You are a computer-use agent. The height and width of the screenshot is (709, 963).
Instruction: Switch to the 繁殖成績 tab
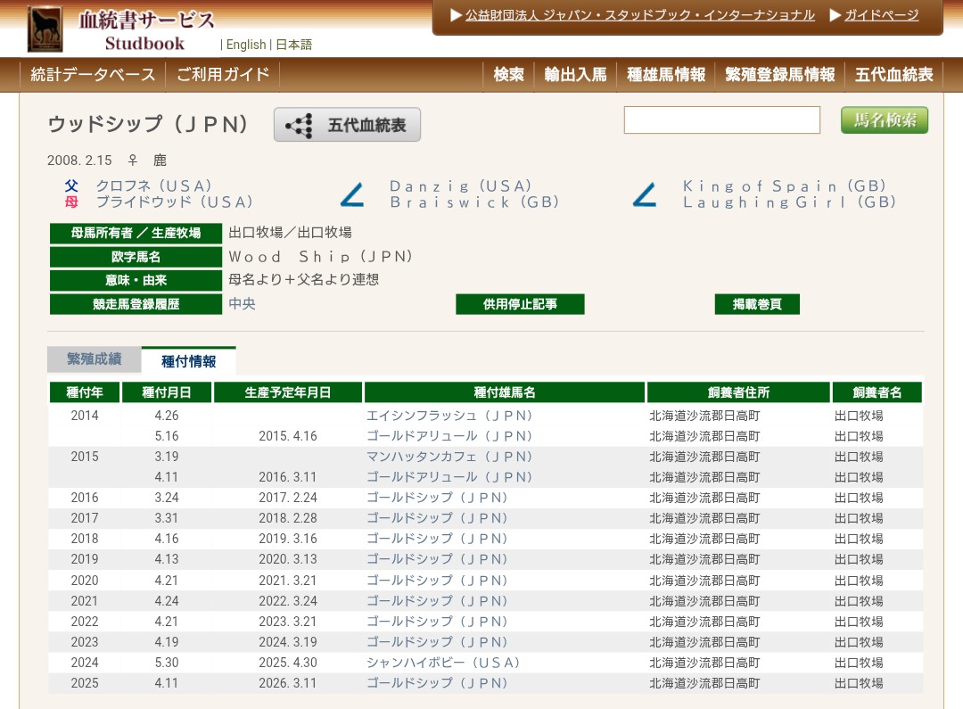click(94, 359)
